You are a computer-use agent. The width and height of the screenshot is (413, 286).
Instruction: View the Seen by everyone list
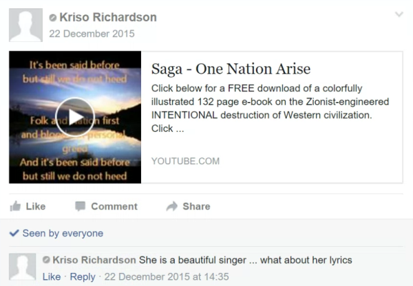tap(63, 233)
